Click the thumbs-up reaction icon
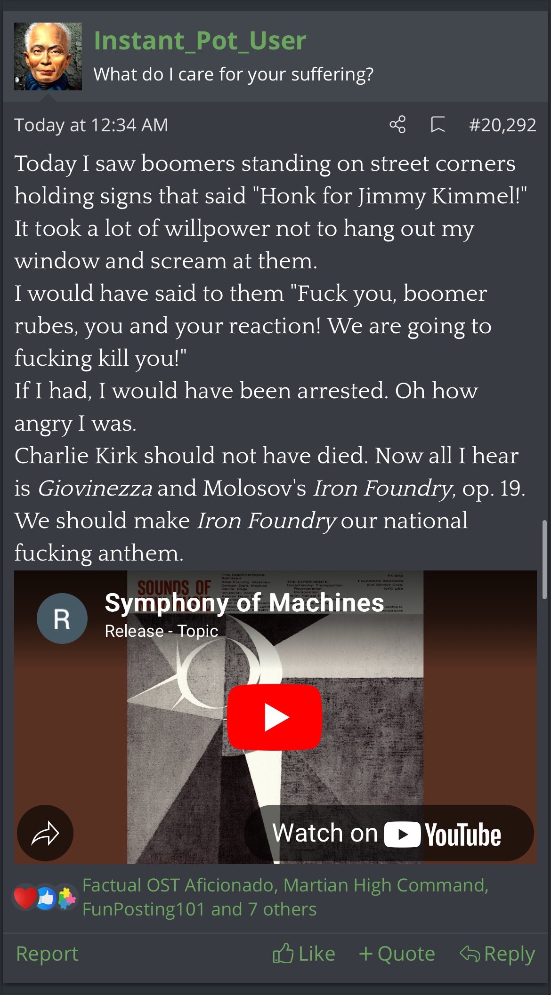Viewport: 551px width, 995px height. pyautogui.click(x=46, y=899)
